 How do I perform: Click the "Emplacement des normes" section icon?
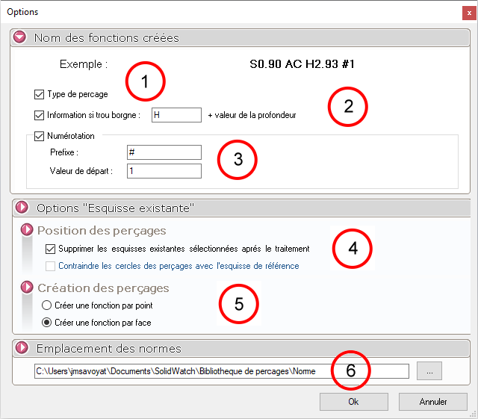(x=20, y=348)
